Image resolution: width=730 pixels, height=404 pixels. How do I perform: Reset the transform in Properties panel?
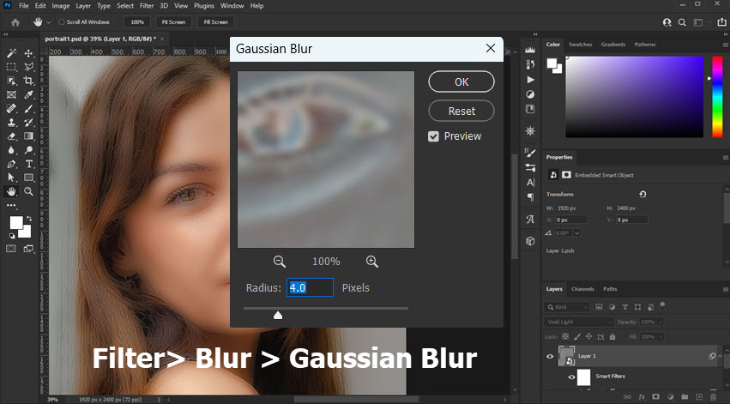pos(643,194)
